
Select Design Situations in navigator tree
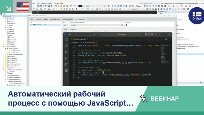tap(14, 76)
